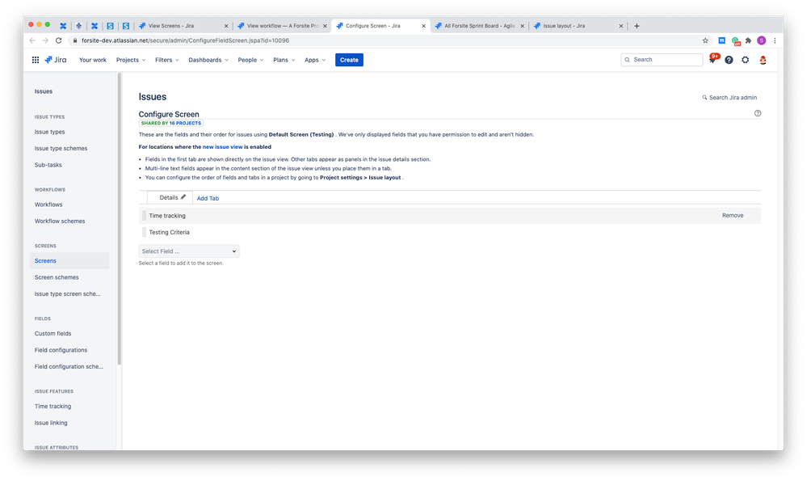Click the Grammarly extension icon marked off
The image size is (807, 481).
(735, 41)
